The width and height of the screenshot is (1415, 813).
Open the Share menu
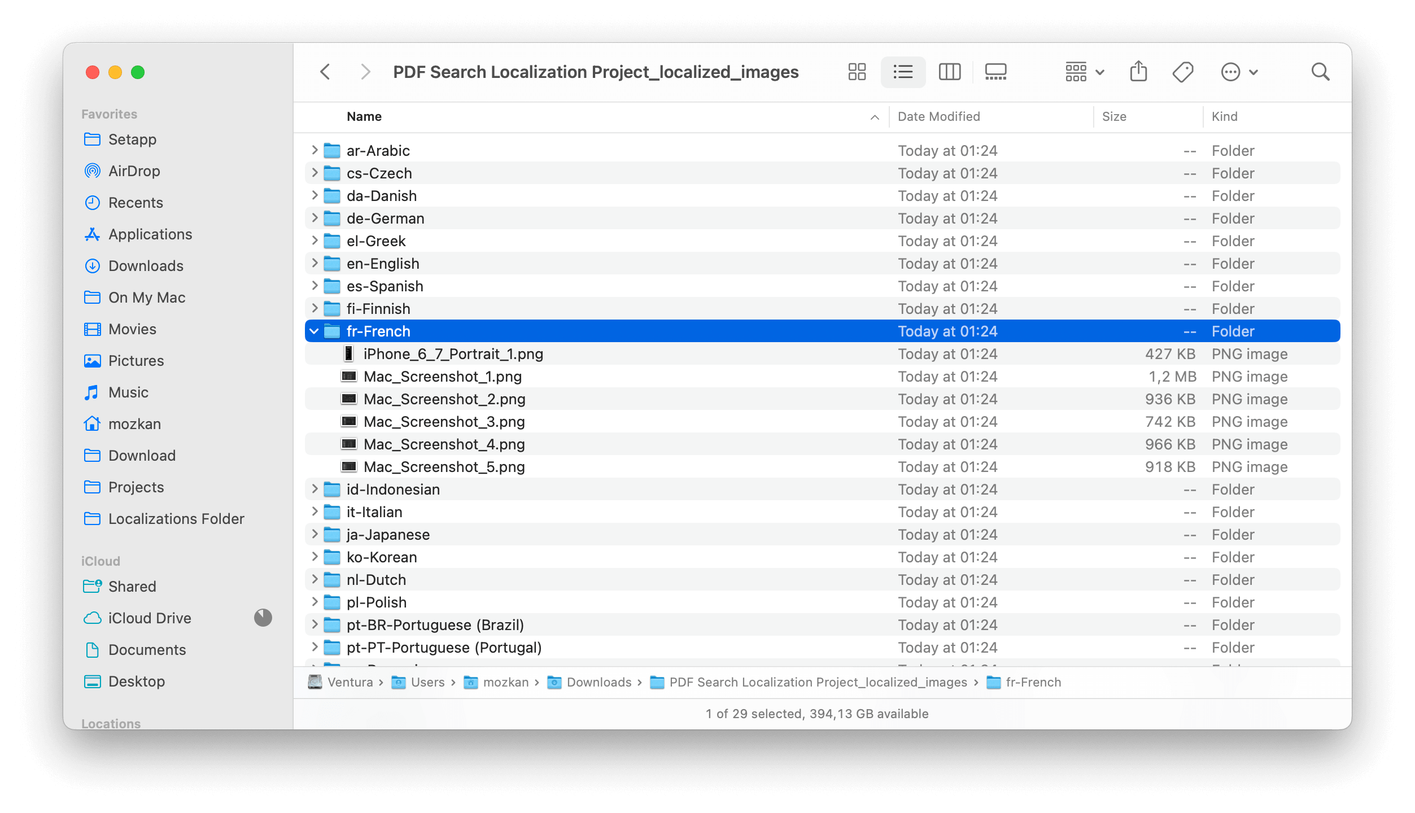[1138, 72]
